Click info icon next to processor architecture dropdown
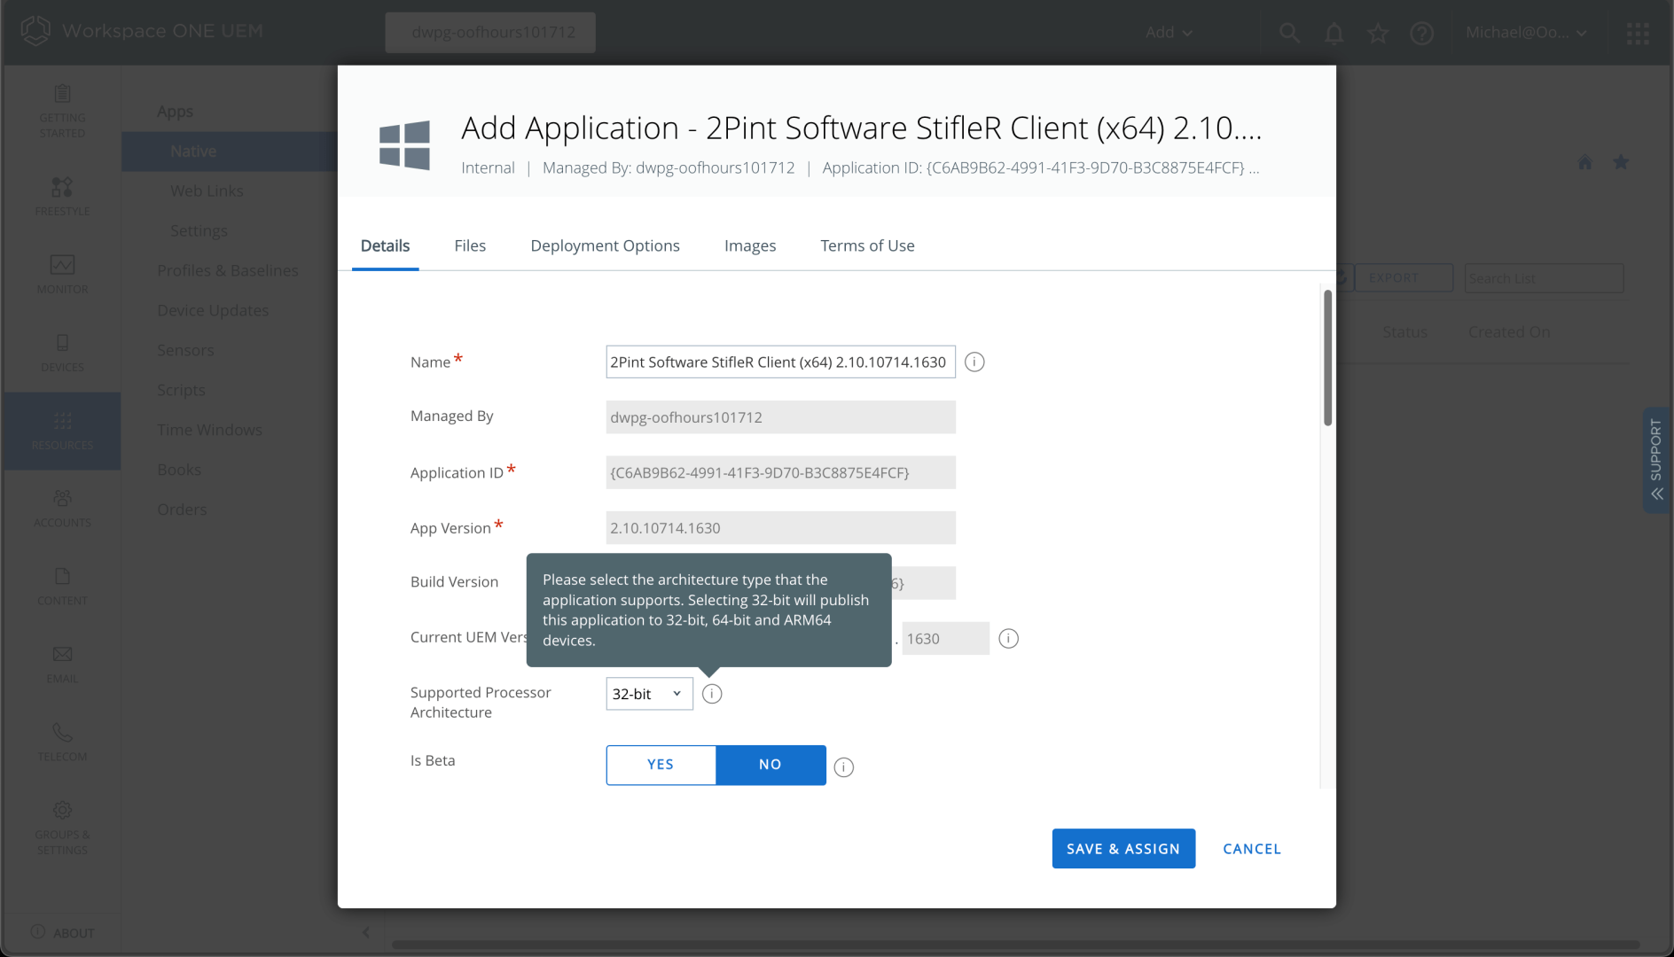This screenshot has height=957, width=1674. [712, 694]
